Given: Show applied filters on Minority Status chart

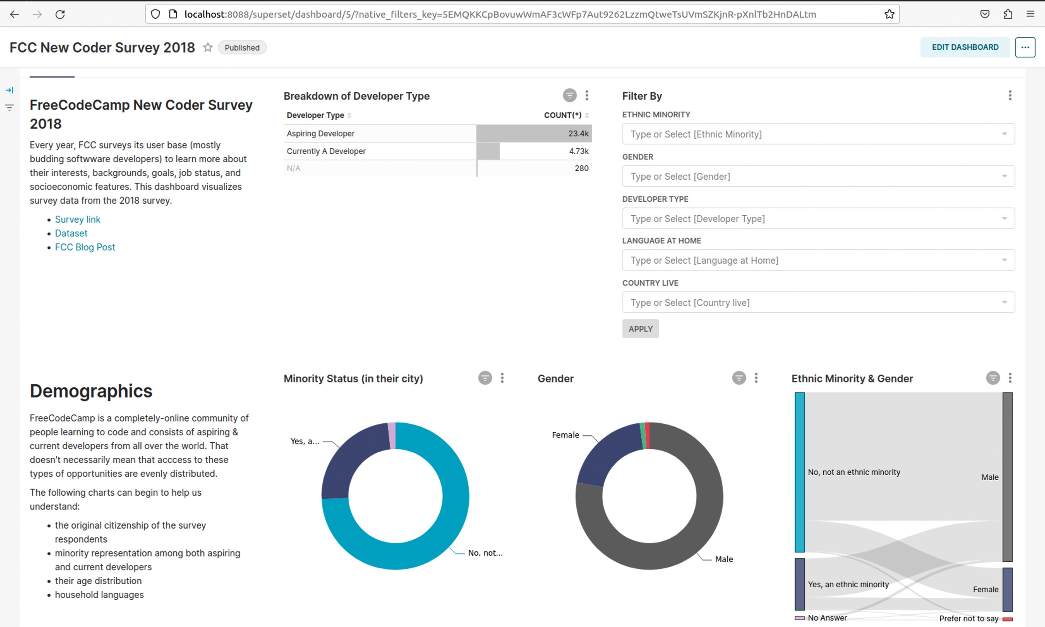Looking at the screenshot, I should (x=485, y=378).
